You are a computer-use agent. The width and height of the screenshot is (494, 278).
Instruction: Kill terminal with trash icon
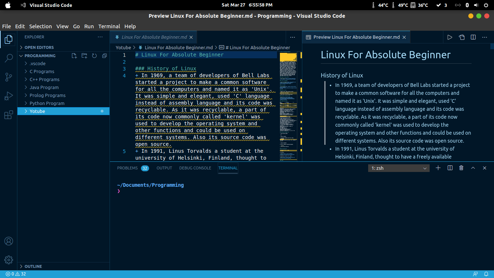[461, 168]
